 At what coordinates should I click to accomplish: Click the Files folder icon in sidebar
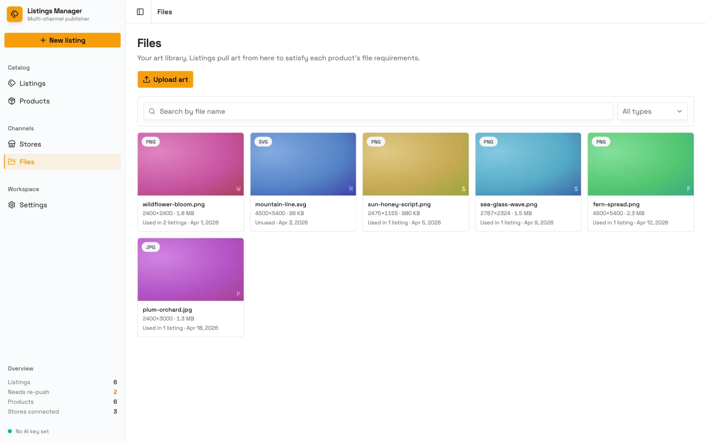click(12, 162)
